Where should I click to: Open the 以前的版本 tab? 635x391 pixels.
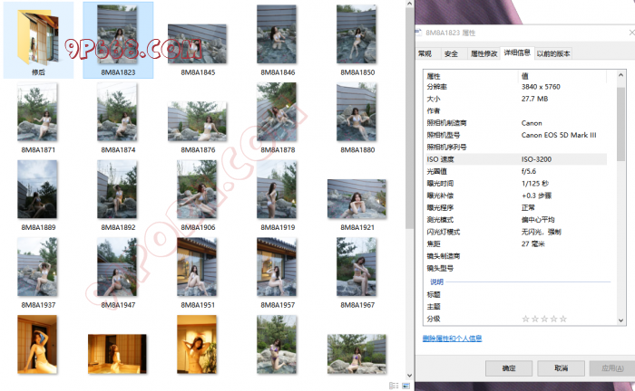[553, 53]
